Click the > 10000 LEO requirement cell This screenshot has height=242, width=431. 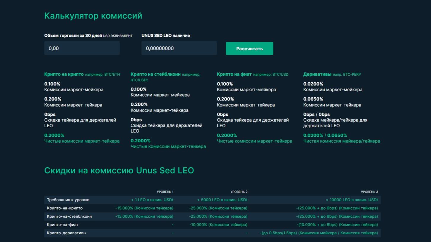click(352, 200)
